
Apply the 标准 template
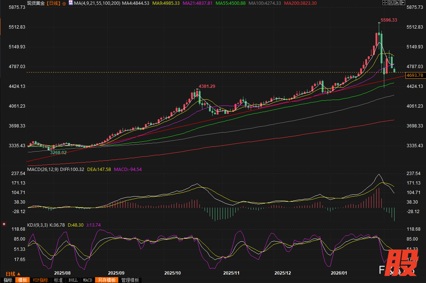pyautogui.click(x=58, y=280)
